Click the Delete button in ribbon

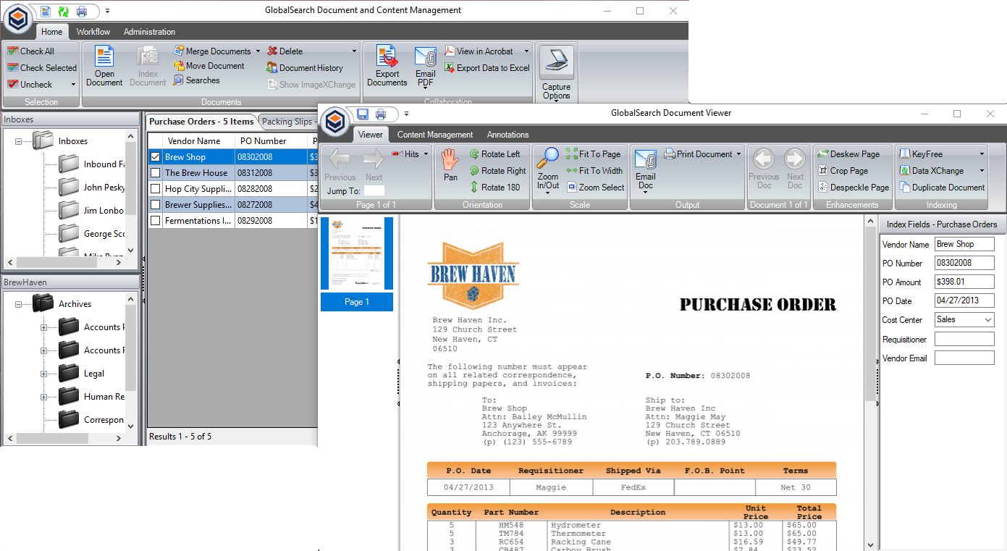pos(285,51)
